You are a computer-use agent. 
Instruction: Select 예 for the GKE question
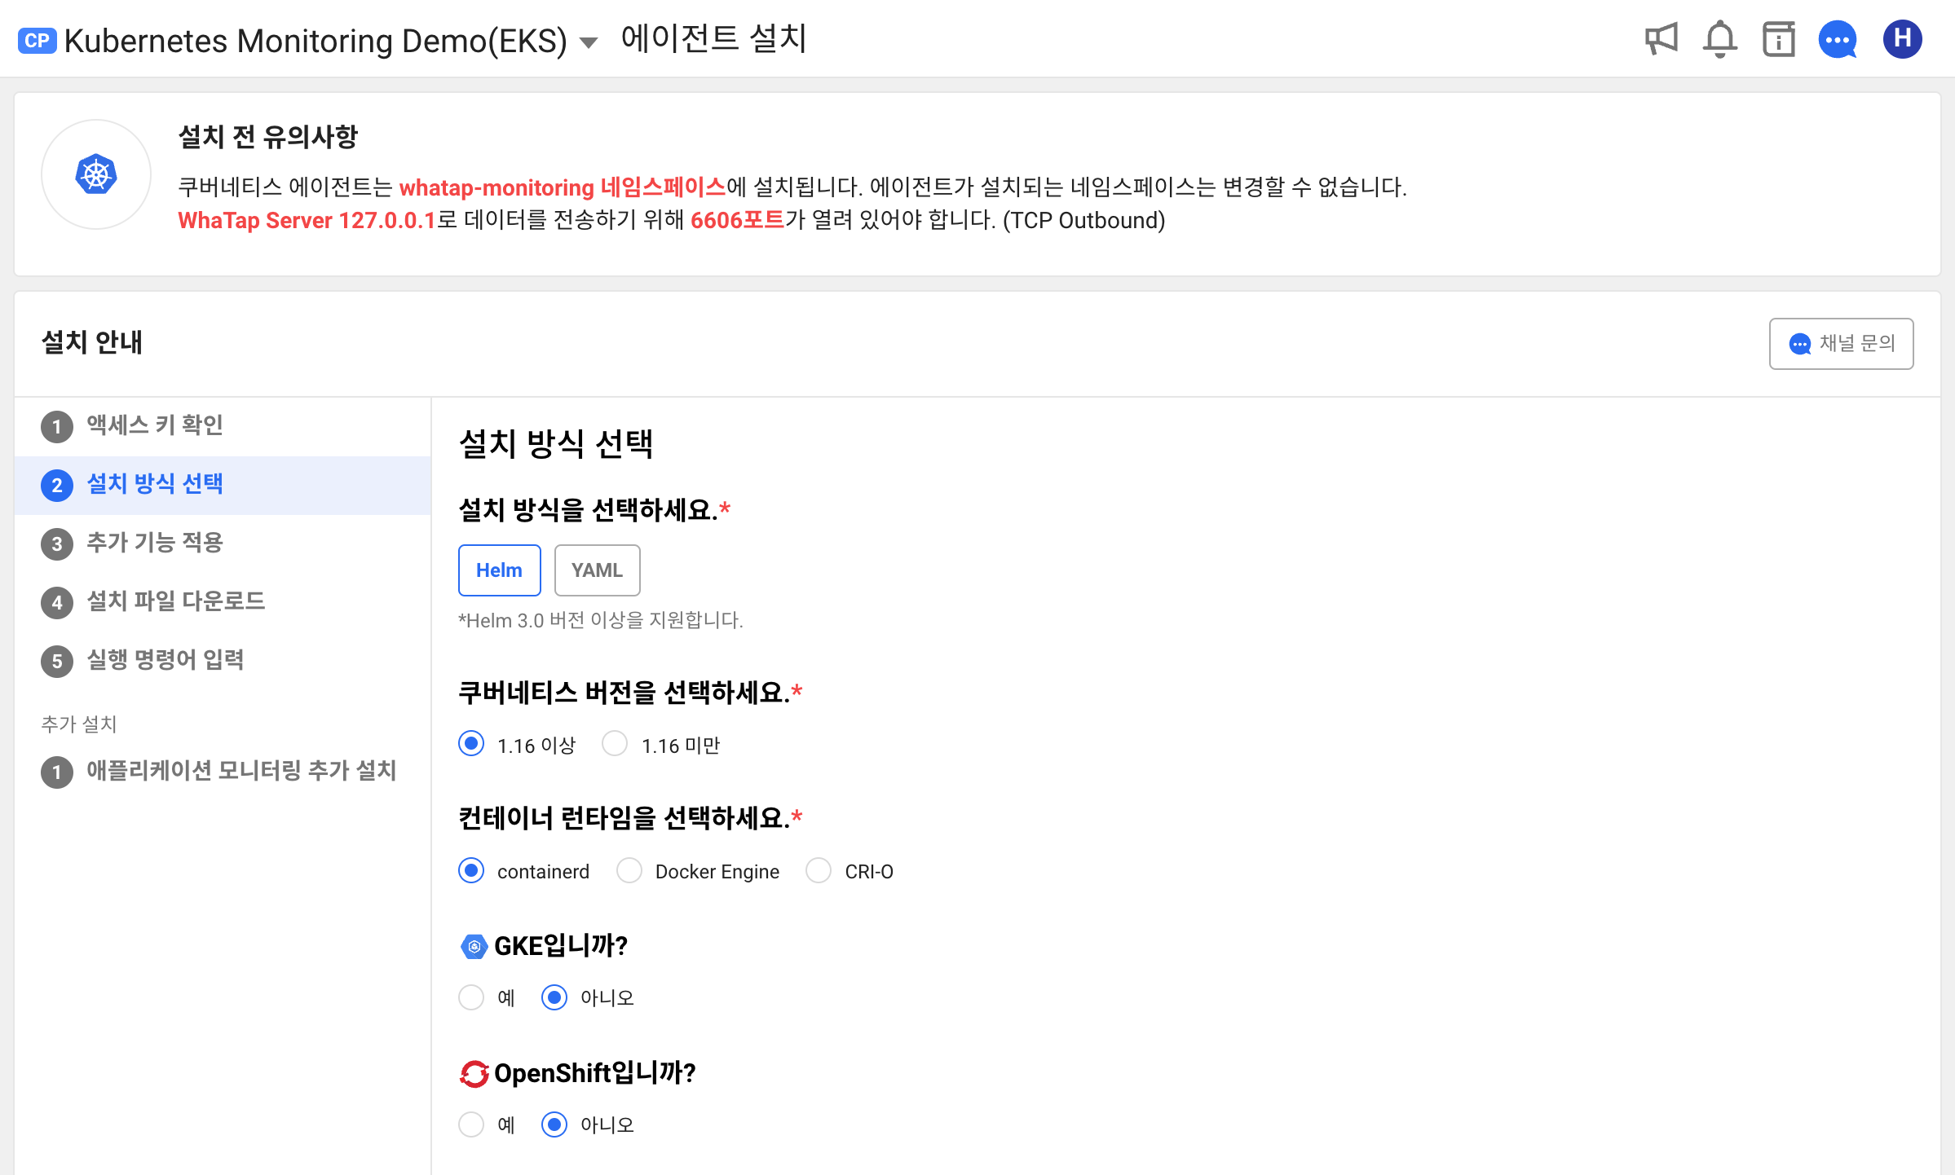[x=471, y=997]
